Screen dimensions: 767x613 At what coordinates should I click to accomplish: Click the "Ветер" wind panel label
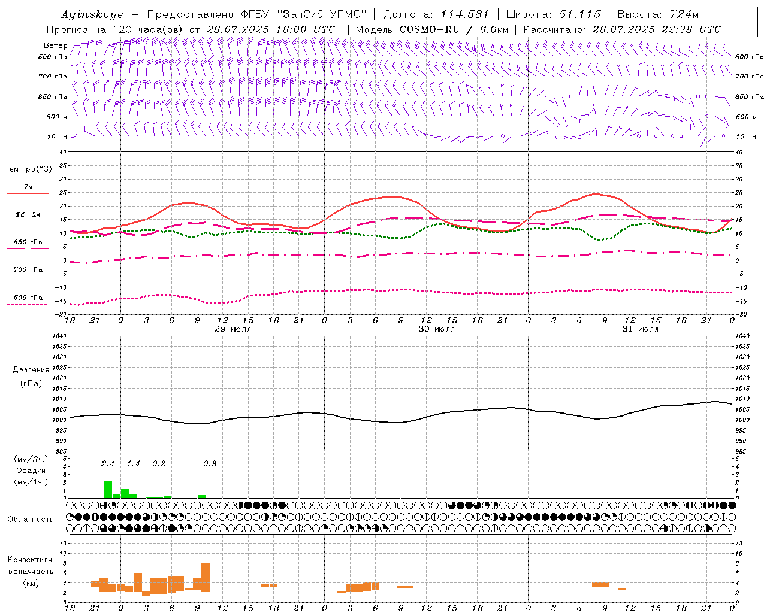click(55, 45)
